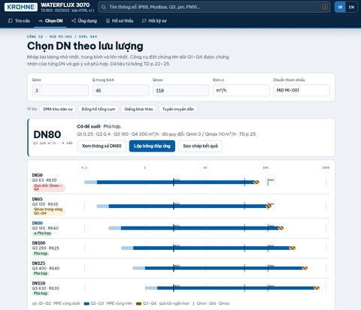Click the KROHNE logo

click(21, 7)
